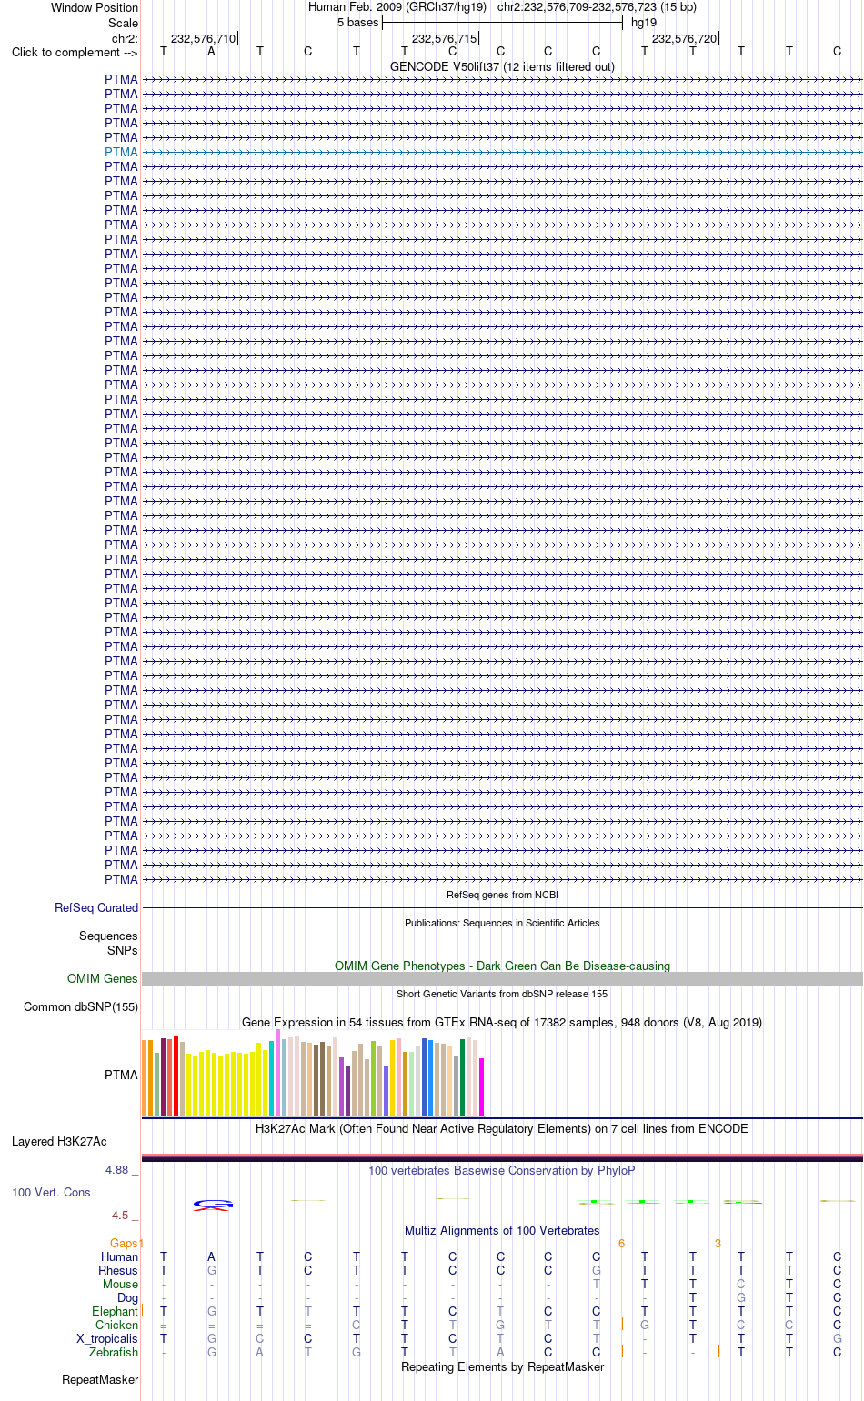This screenshot has height=1401, width=864.
Task: Click the magenta bar ending the GTEx chart
Action: pos(482,1087)
